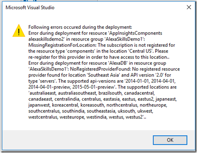Click the 'AppInsightsComponents' resource name

click(136, 33)
